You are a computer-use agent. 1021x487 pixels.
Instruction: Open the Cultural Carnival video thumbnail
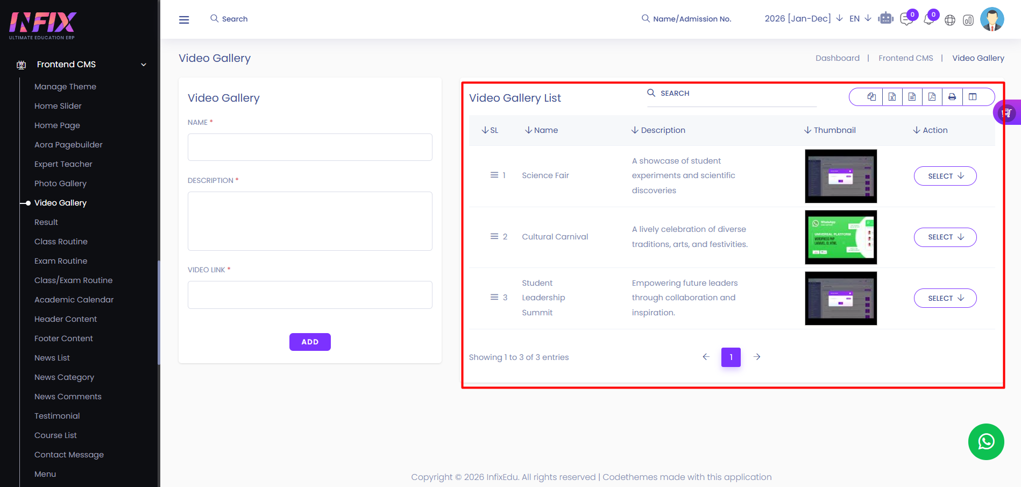841,237
